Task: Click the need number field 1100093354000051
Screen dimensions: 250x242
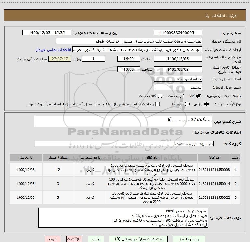Action: point(178,33)
